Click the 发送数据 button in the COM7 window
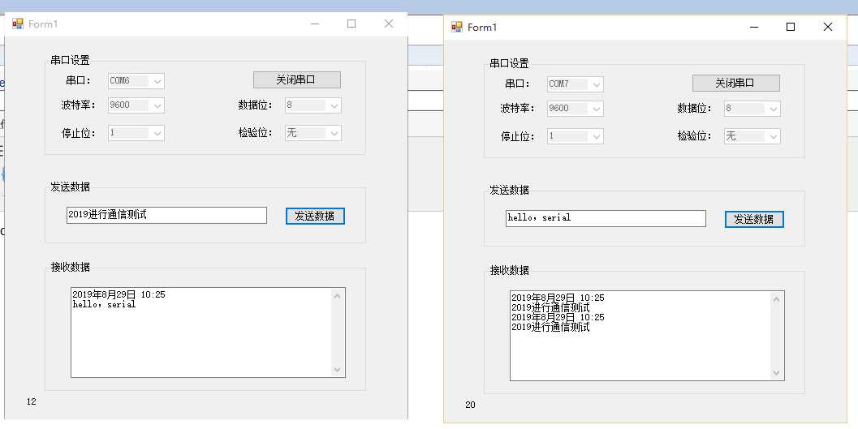 tap(754, 219)
